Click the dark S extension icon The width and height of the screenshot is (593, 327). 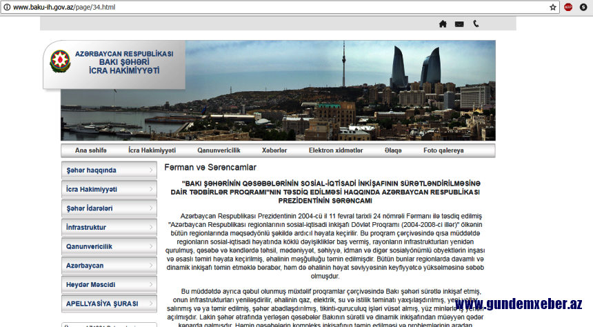[583, 7]
